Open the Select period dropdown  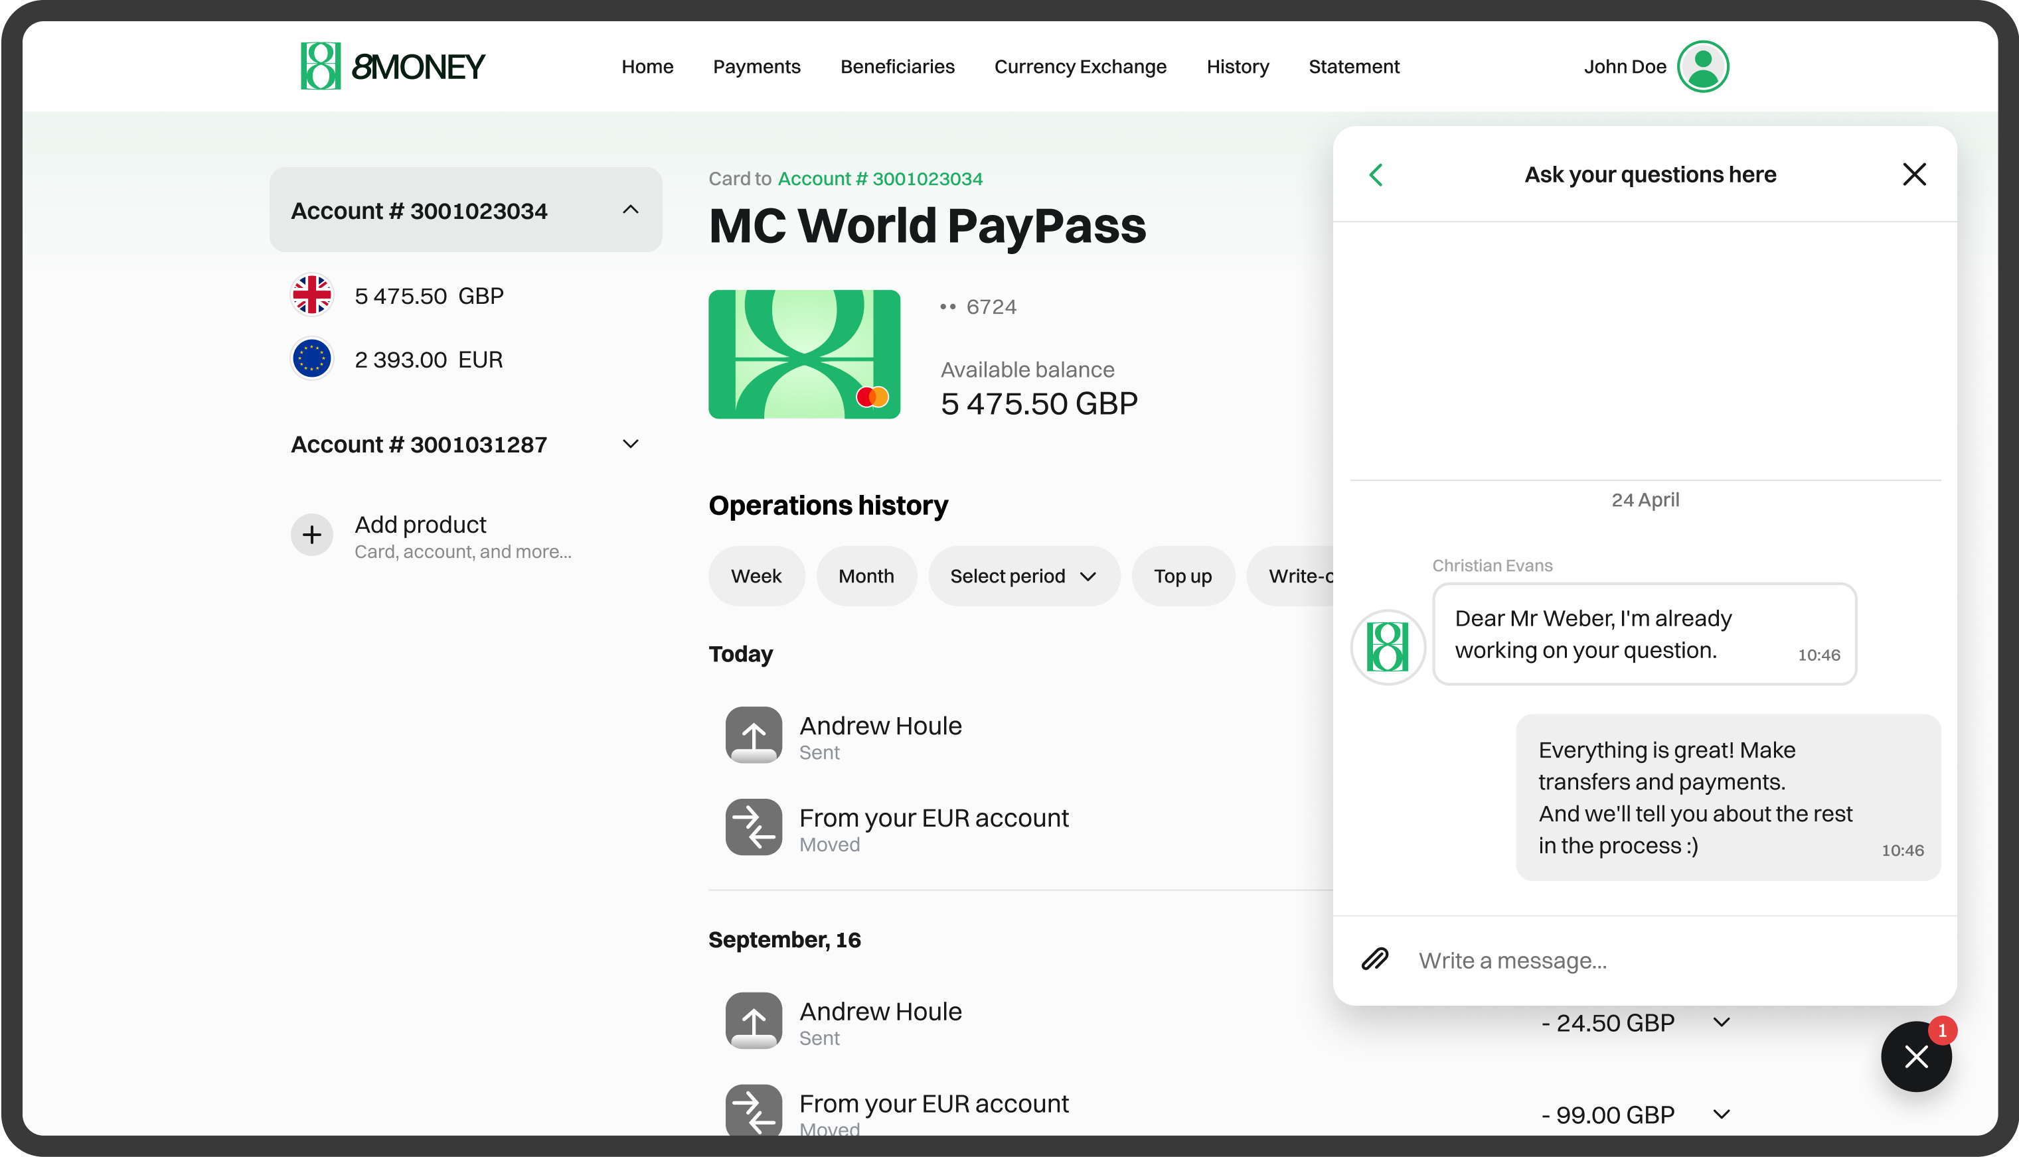point(1023,576)
